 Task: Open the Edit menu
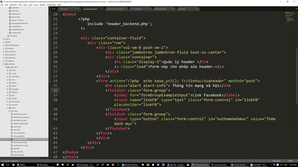[x=7, y=5]
